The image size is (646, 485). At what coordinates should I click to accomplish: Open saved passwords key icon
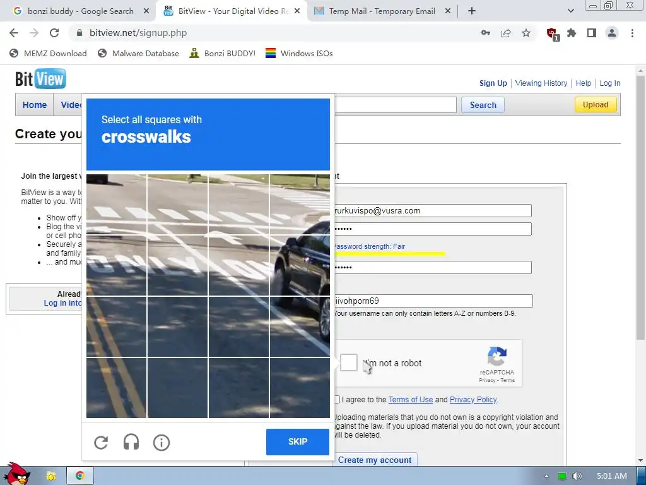tap(486, 33)
